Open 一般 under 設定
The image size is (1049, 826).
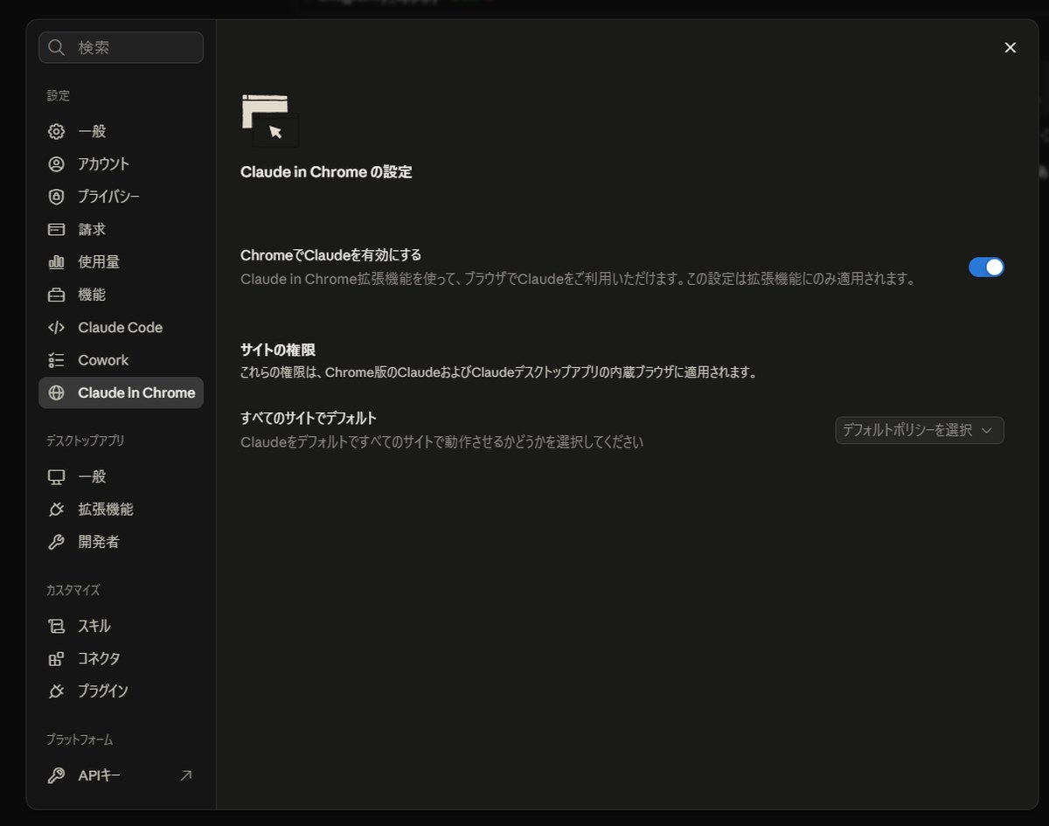pyautogui.click(x=121, y=131)
